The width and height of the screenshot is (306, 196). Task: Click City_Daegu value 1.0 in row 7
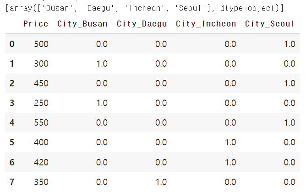click(x=161, y=182)
